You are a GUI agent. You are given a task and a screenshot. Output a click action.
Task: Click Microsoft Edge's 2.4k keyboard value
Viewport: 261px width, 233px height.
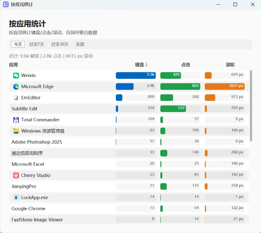pyautogui.click(x=151, y=85)
